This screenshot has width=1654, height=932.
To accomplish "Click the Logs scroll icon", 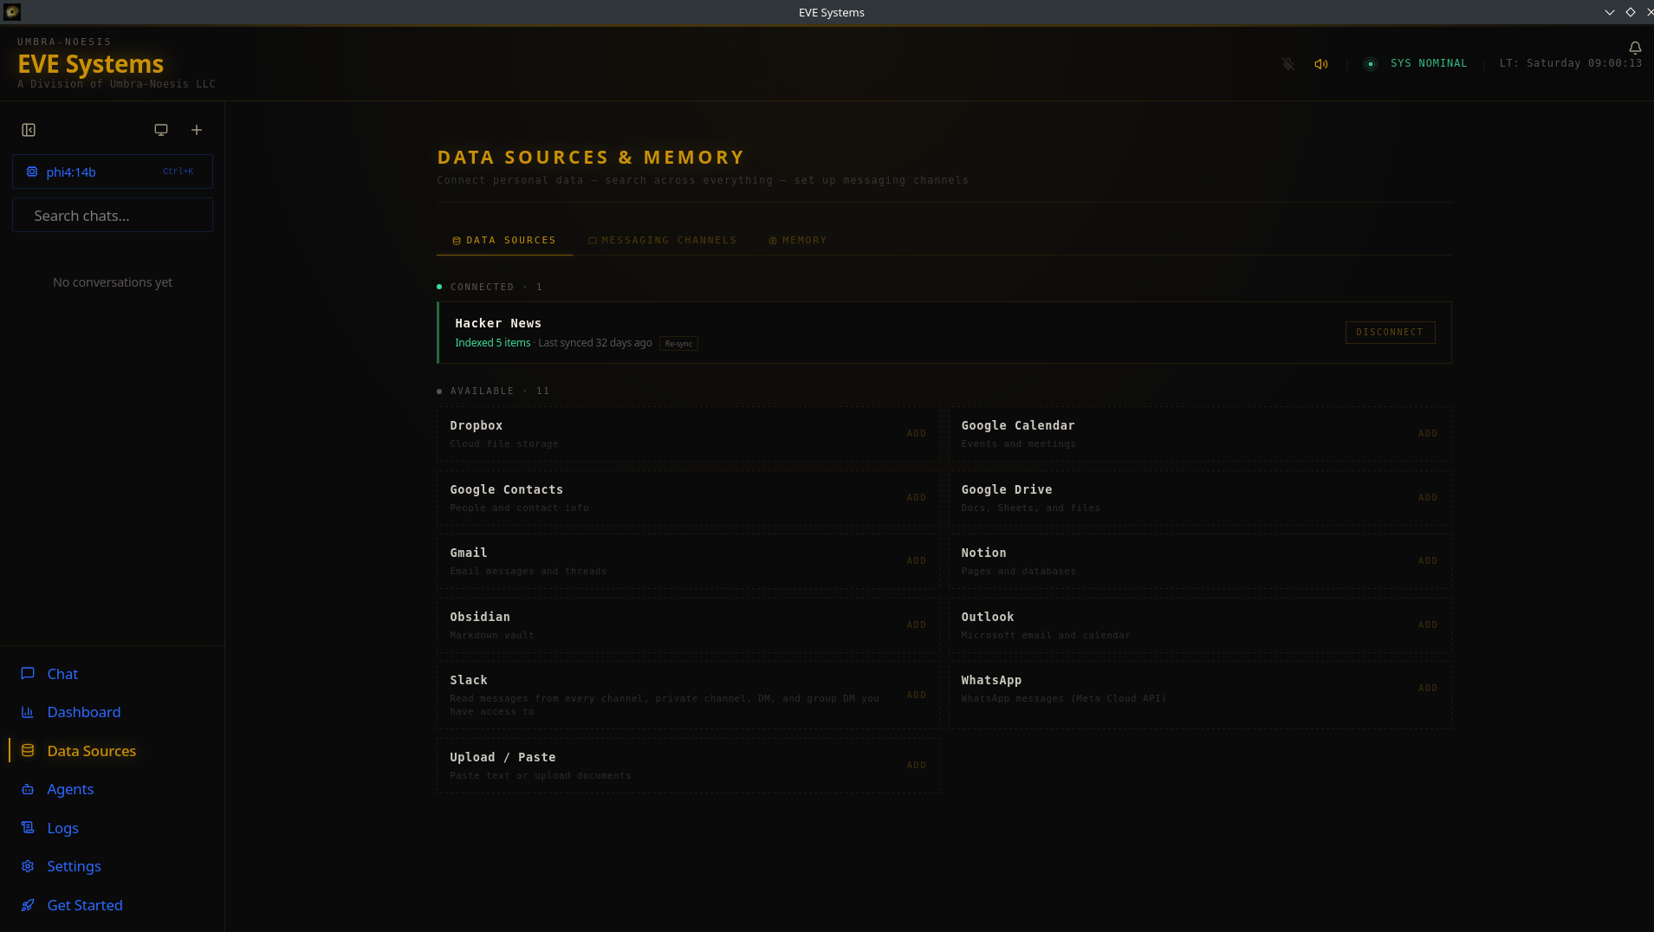I will click(28, 827).
